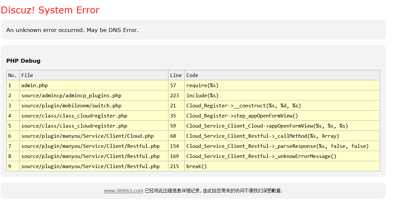Select the _callMethod(%s, Array) code cell
The image size is (398, 218).
(x=282, y=136)
